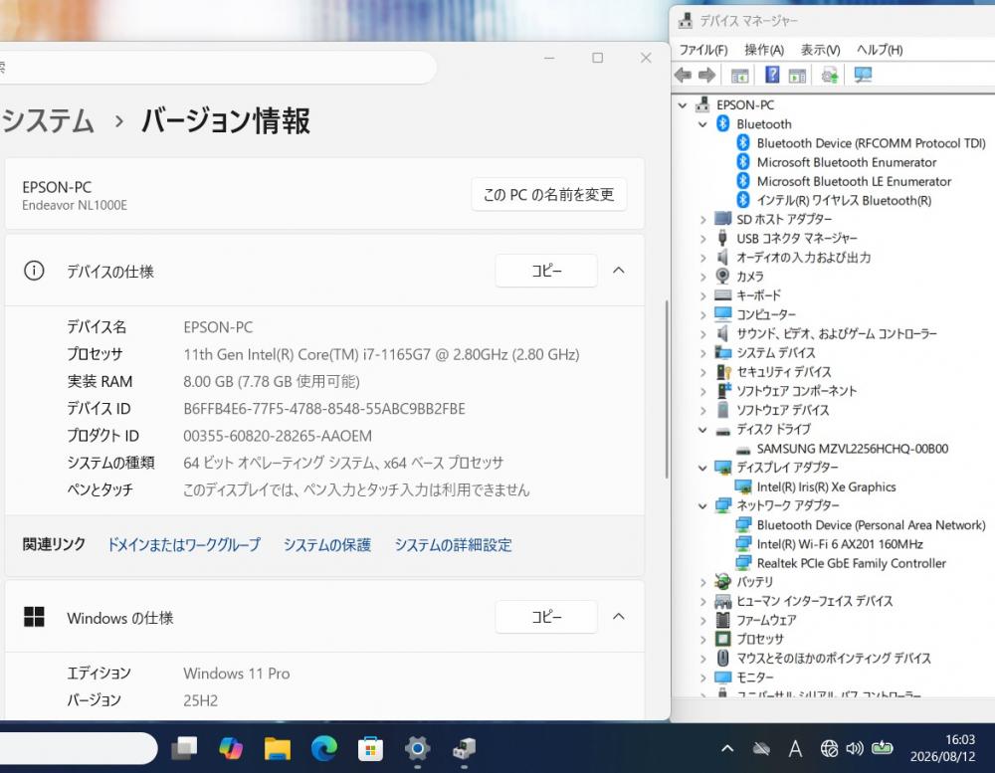Click the battery charging tray icon
Viewport: 995px width, 773px height.
point(882,748)
